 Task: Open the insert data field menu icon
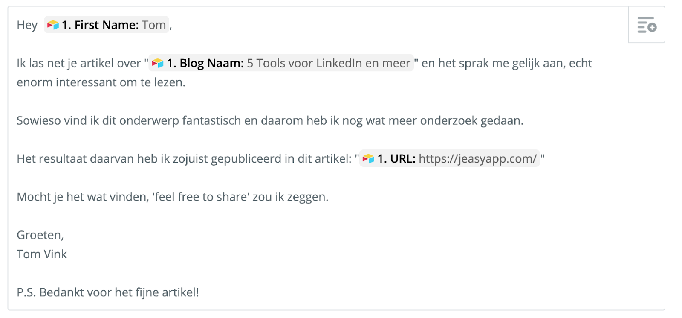(647, 25)
